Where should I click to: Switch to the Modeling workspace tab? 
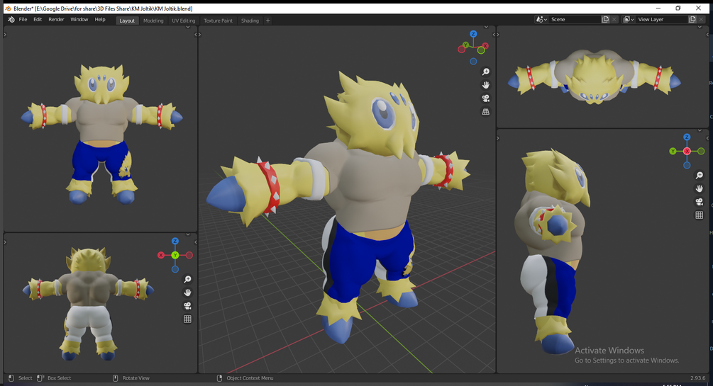pyautogui.click(x=153, y=21)
